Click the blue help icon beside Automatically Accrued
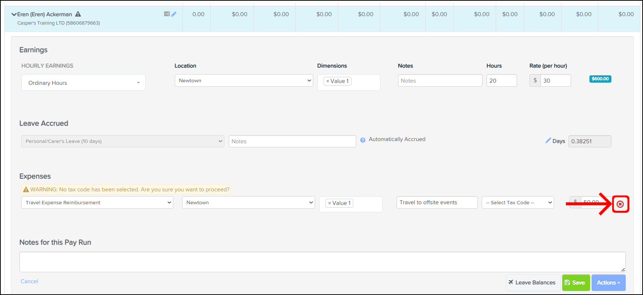 click(x=363, y=140)
